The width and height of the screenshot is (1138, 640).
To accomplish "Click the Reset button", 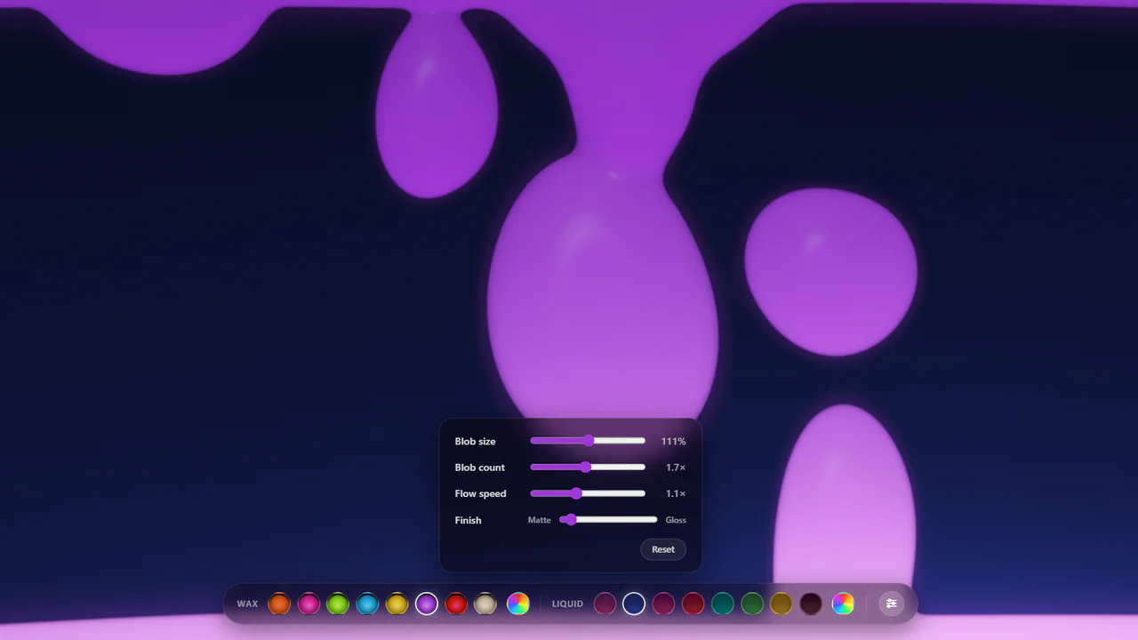I will [663, 549].
